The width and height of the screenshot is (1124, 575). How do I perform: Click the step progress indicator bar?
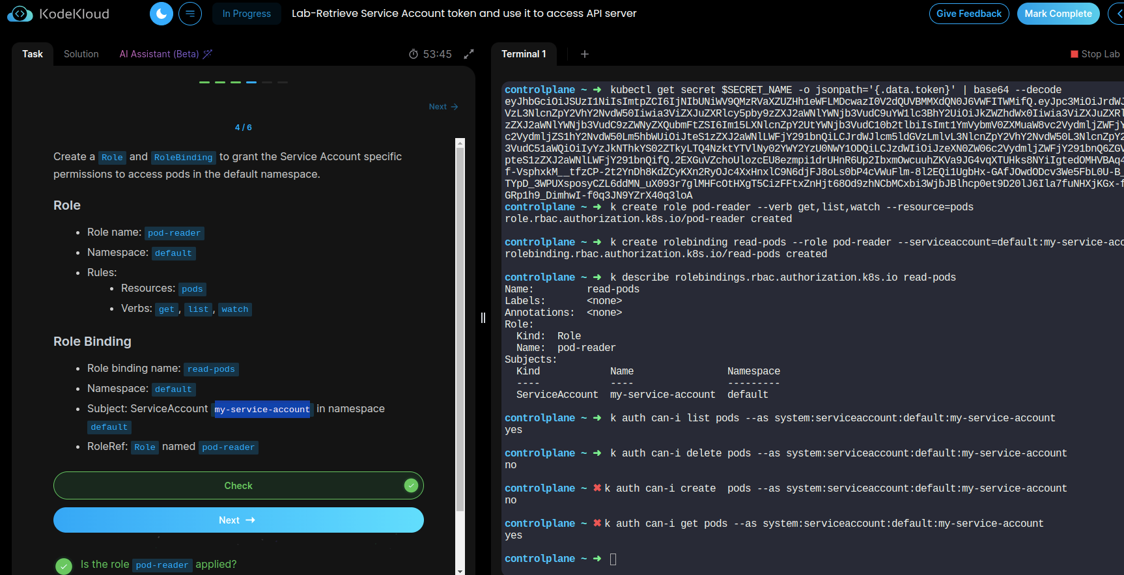[x=243, y=82]
